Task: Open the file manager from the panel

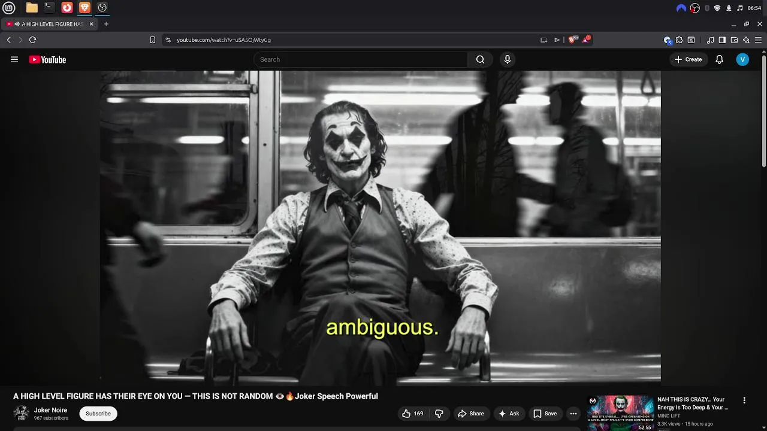Action: 32,8
